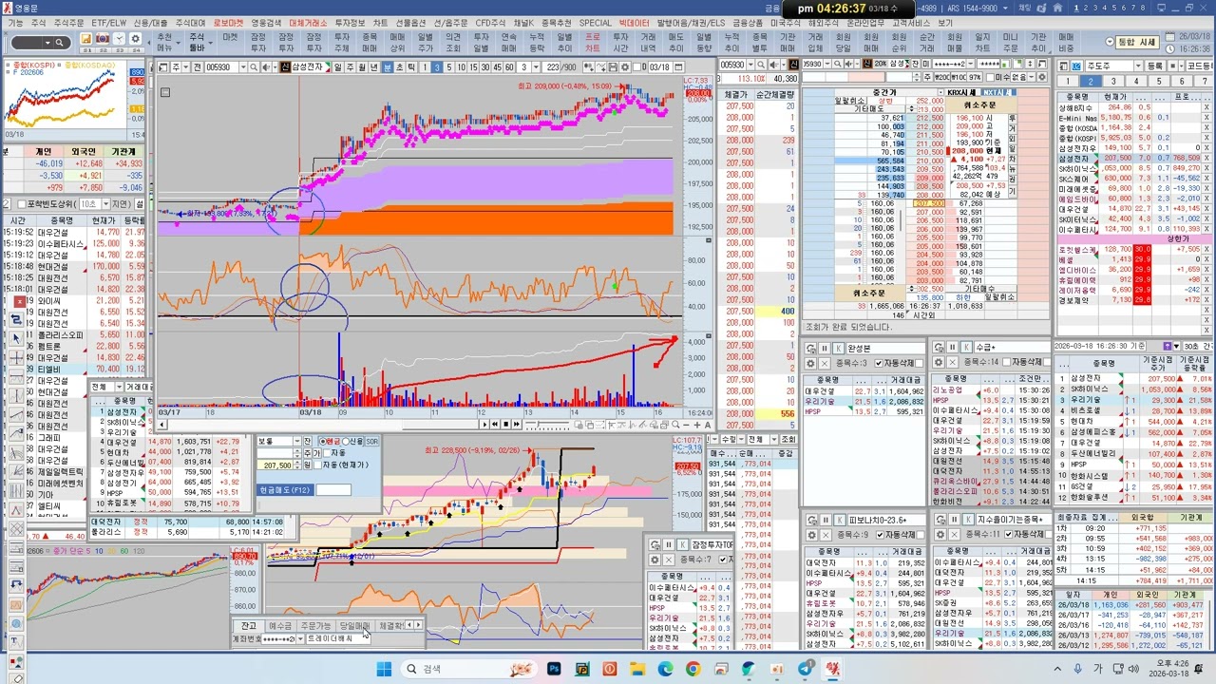Open the 주식주문 menu
Viewport: 1216px width, 684px height.
[x=67, y=22]
